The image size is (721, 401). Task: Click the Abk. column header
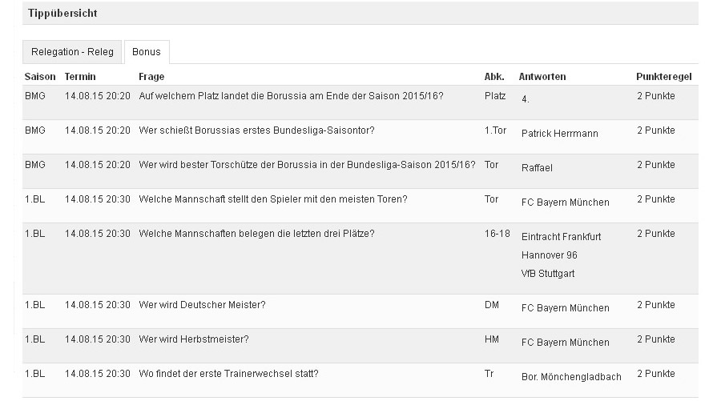point(494,77)
